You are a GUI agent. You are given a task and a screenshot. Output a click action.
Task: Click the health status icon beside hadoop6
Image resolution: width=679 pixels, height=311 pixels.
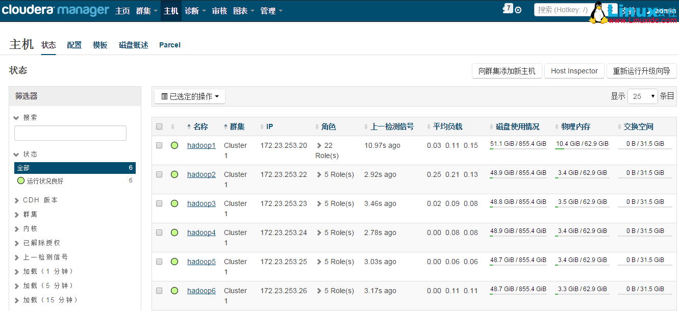pos(174,290)
